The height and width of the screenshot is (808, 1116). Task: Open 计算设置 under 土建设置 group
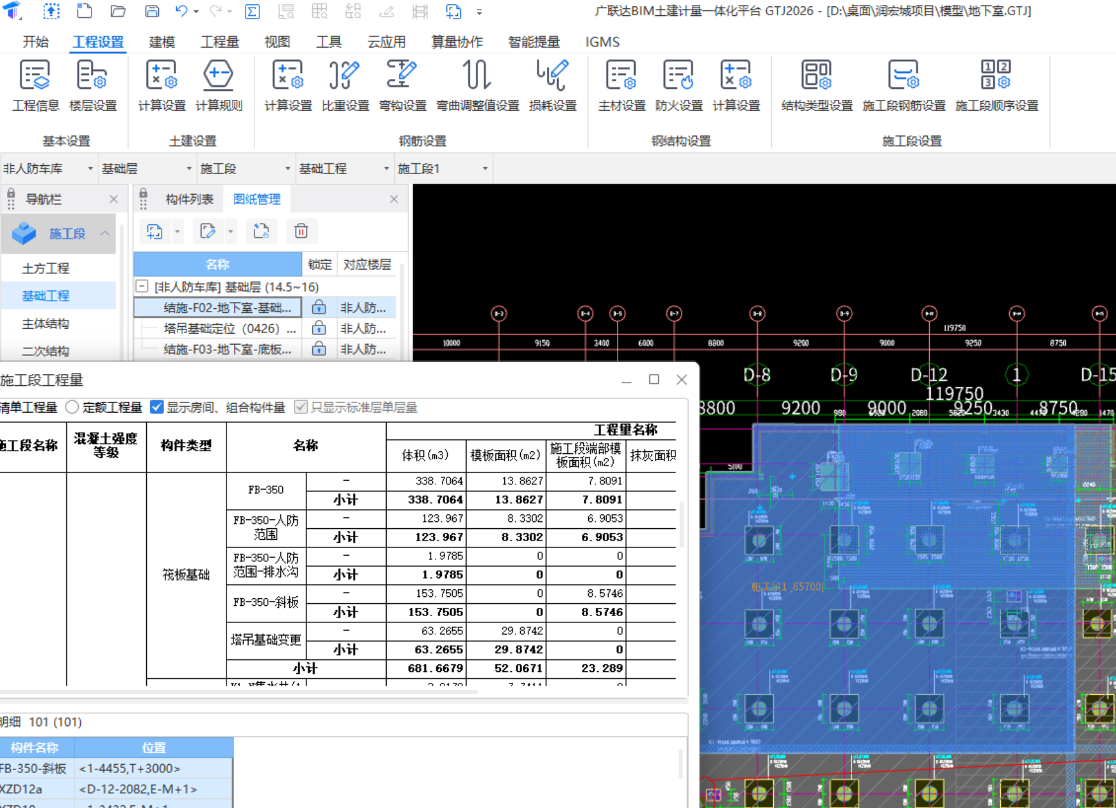tap(162, 86)
